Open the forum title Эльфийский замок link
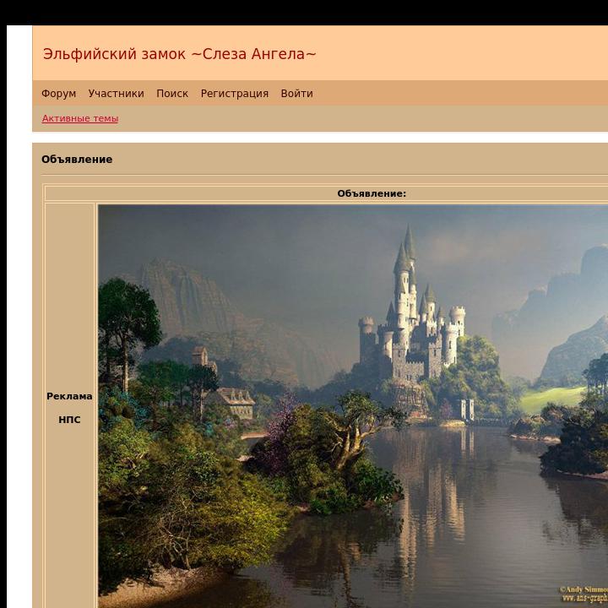The width and height of the screenshot is (608, 608). pos(179,54)
